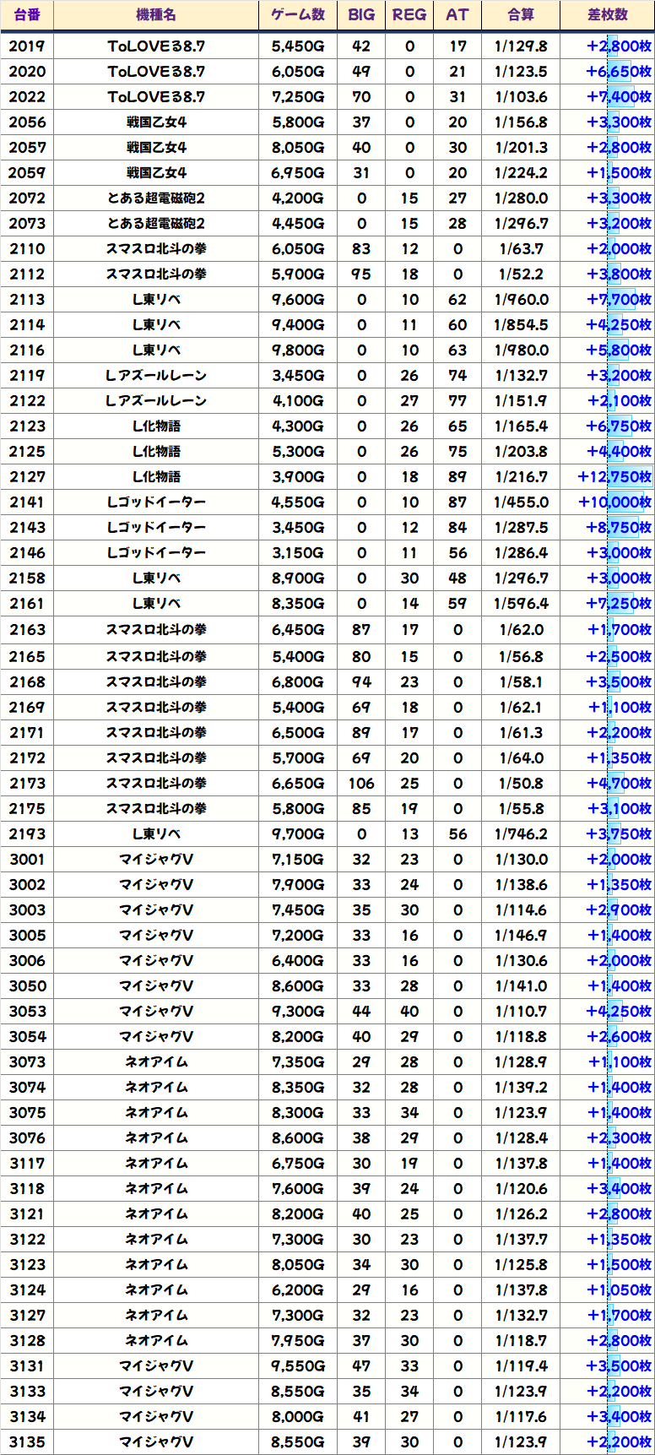Select the BIG column header
This screenshot has width=655, height=1455.
click(x=361, y=15)
